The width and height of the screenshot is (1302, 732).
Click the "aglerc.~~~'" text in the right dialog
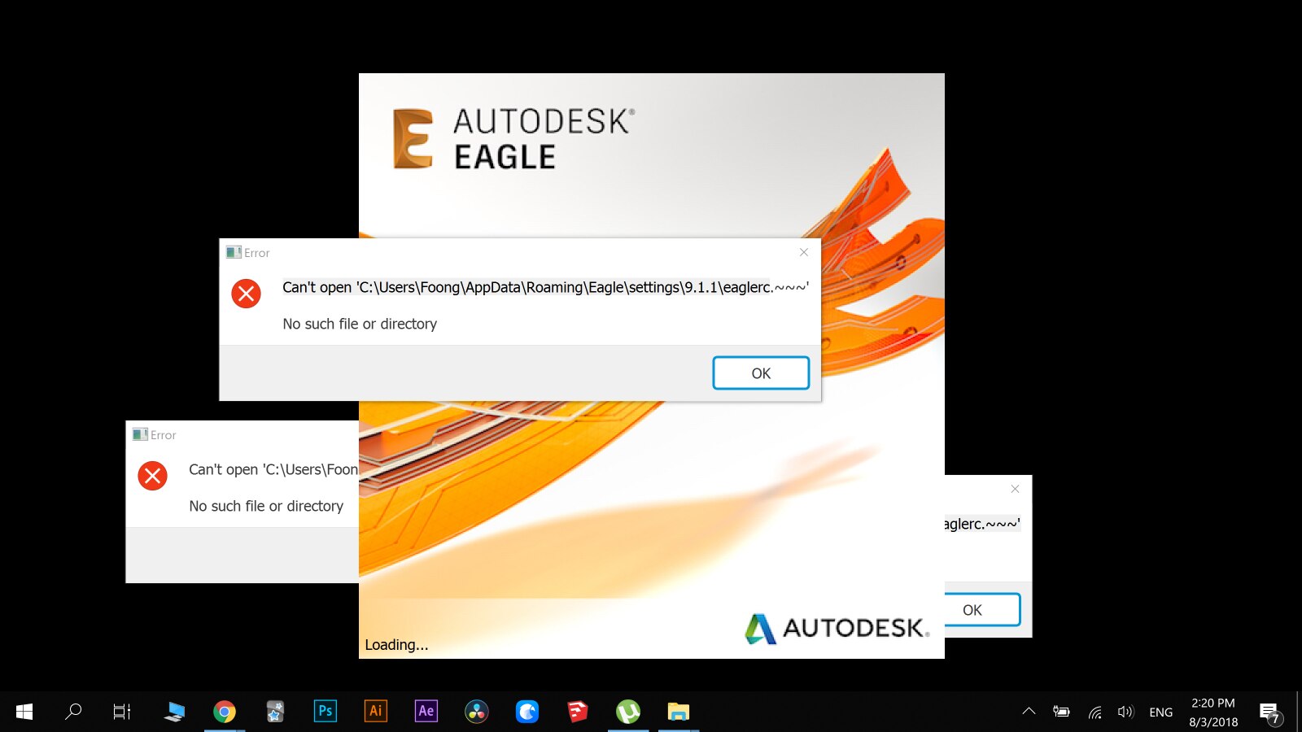982,524
